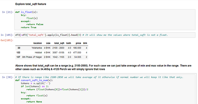Click the price value 186.000
This screenshot has height=104, width=198.
[x=77, y=48]
